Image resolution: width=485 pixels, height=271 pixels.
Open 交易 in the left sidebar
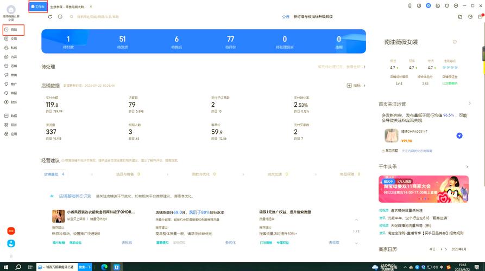11,38
